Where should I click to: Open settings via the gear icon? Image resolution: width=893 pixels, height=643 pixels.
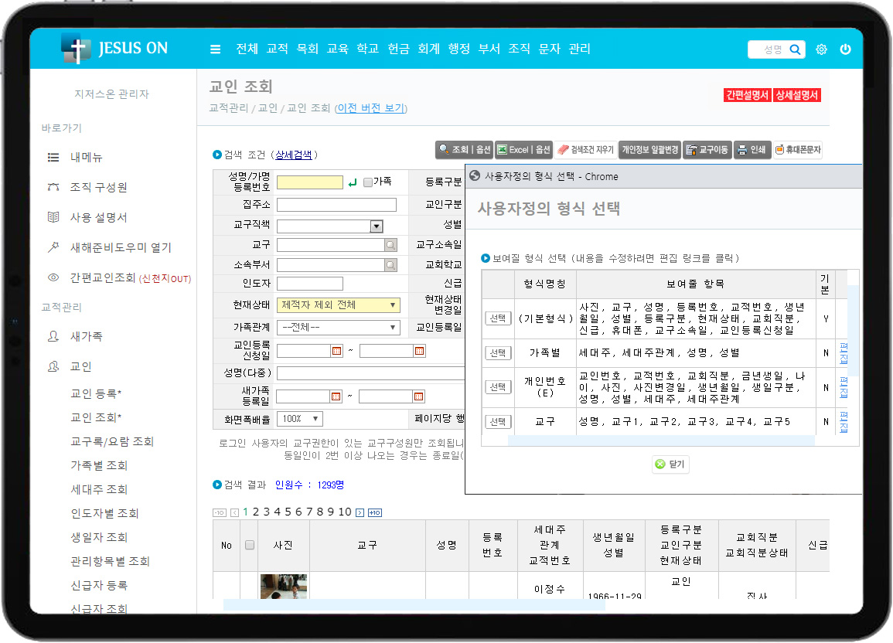pos(821,49)
